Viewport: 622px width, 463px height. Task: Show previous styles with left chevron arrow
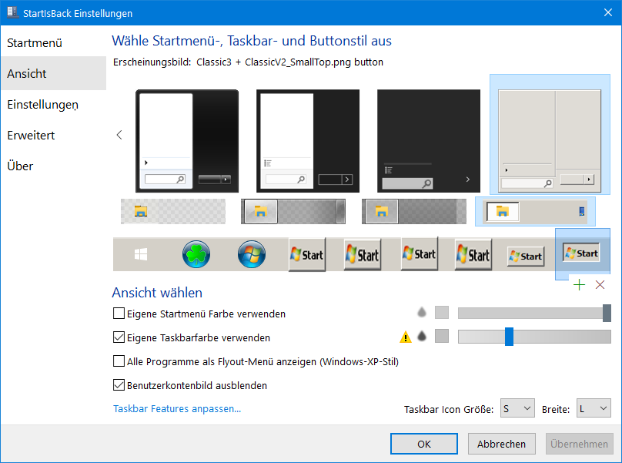(119, 135)
